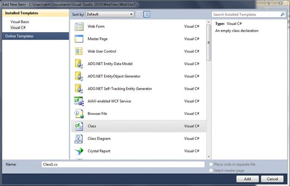290x186 pixels.
Task: Pick the ADO.NET Self-Tracking Entity Generator icon
Action: coord(79,89)
